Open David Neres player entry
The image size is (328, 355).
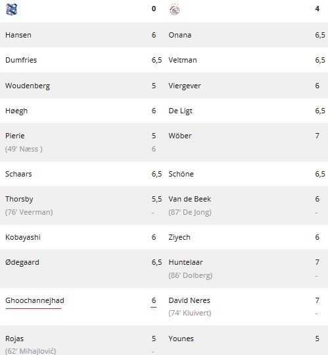coord(189,300)
